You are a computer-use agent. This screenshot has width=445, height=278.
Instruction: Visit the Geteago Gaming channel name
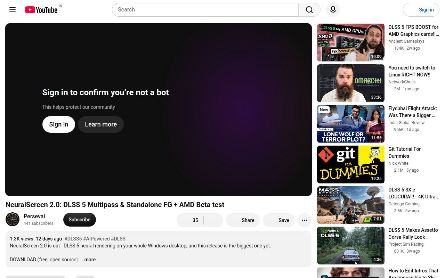pos(404,204)
